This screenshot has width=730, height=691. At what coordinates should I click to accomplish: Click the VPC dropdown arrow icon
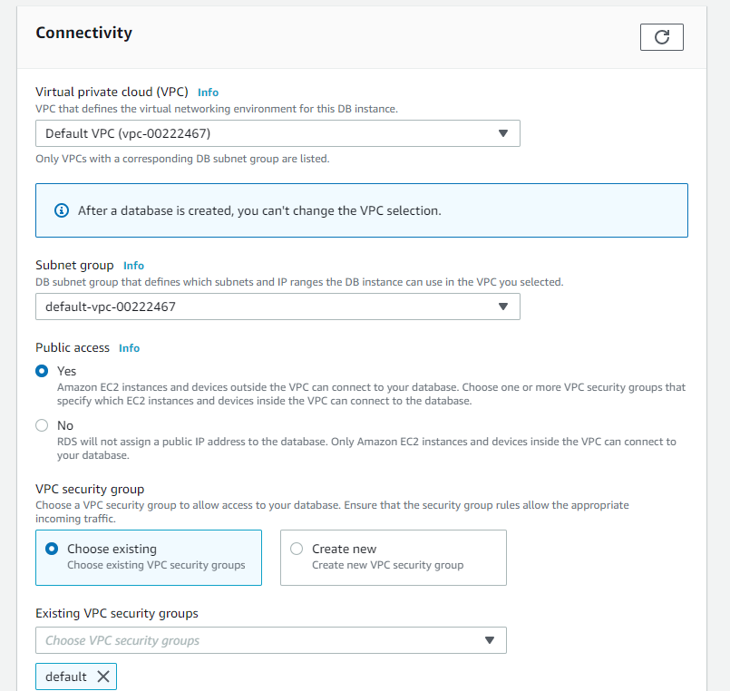(502, 133)
